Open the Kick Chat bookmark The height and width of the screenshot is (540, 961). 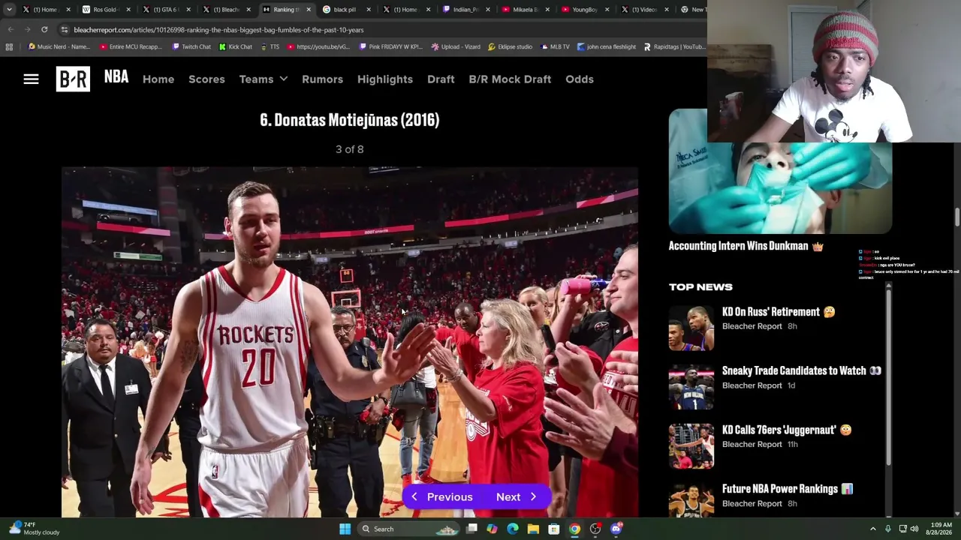[236, 46]
